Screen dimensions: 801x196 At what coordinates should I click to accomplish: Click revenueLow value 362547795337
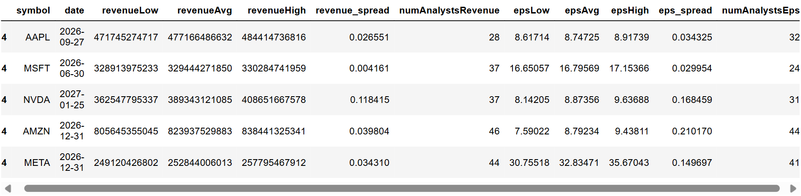(x=126, y=100)
